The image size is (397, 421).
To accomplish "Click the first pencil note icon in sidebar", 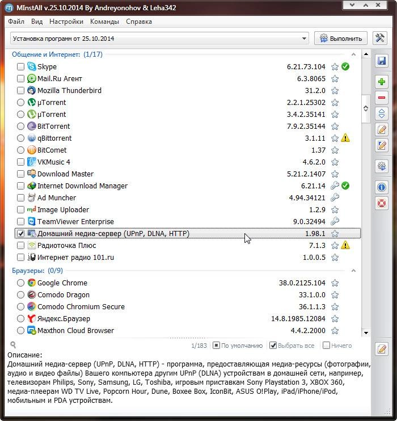I will point(382,130).
